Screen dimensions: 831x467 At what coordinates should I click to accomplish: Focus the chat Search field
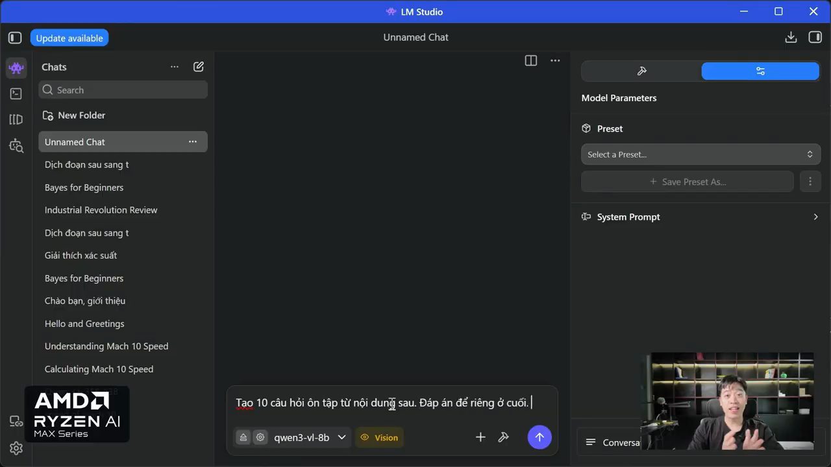(x=123, y=90)
